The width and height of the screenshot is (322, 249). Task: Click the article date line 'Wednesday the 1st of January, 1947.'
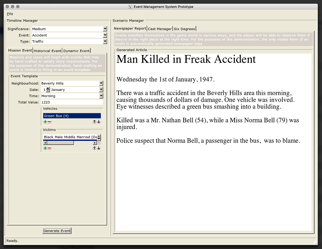pyautogui.click(x=166, y=79)
